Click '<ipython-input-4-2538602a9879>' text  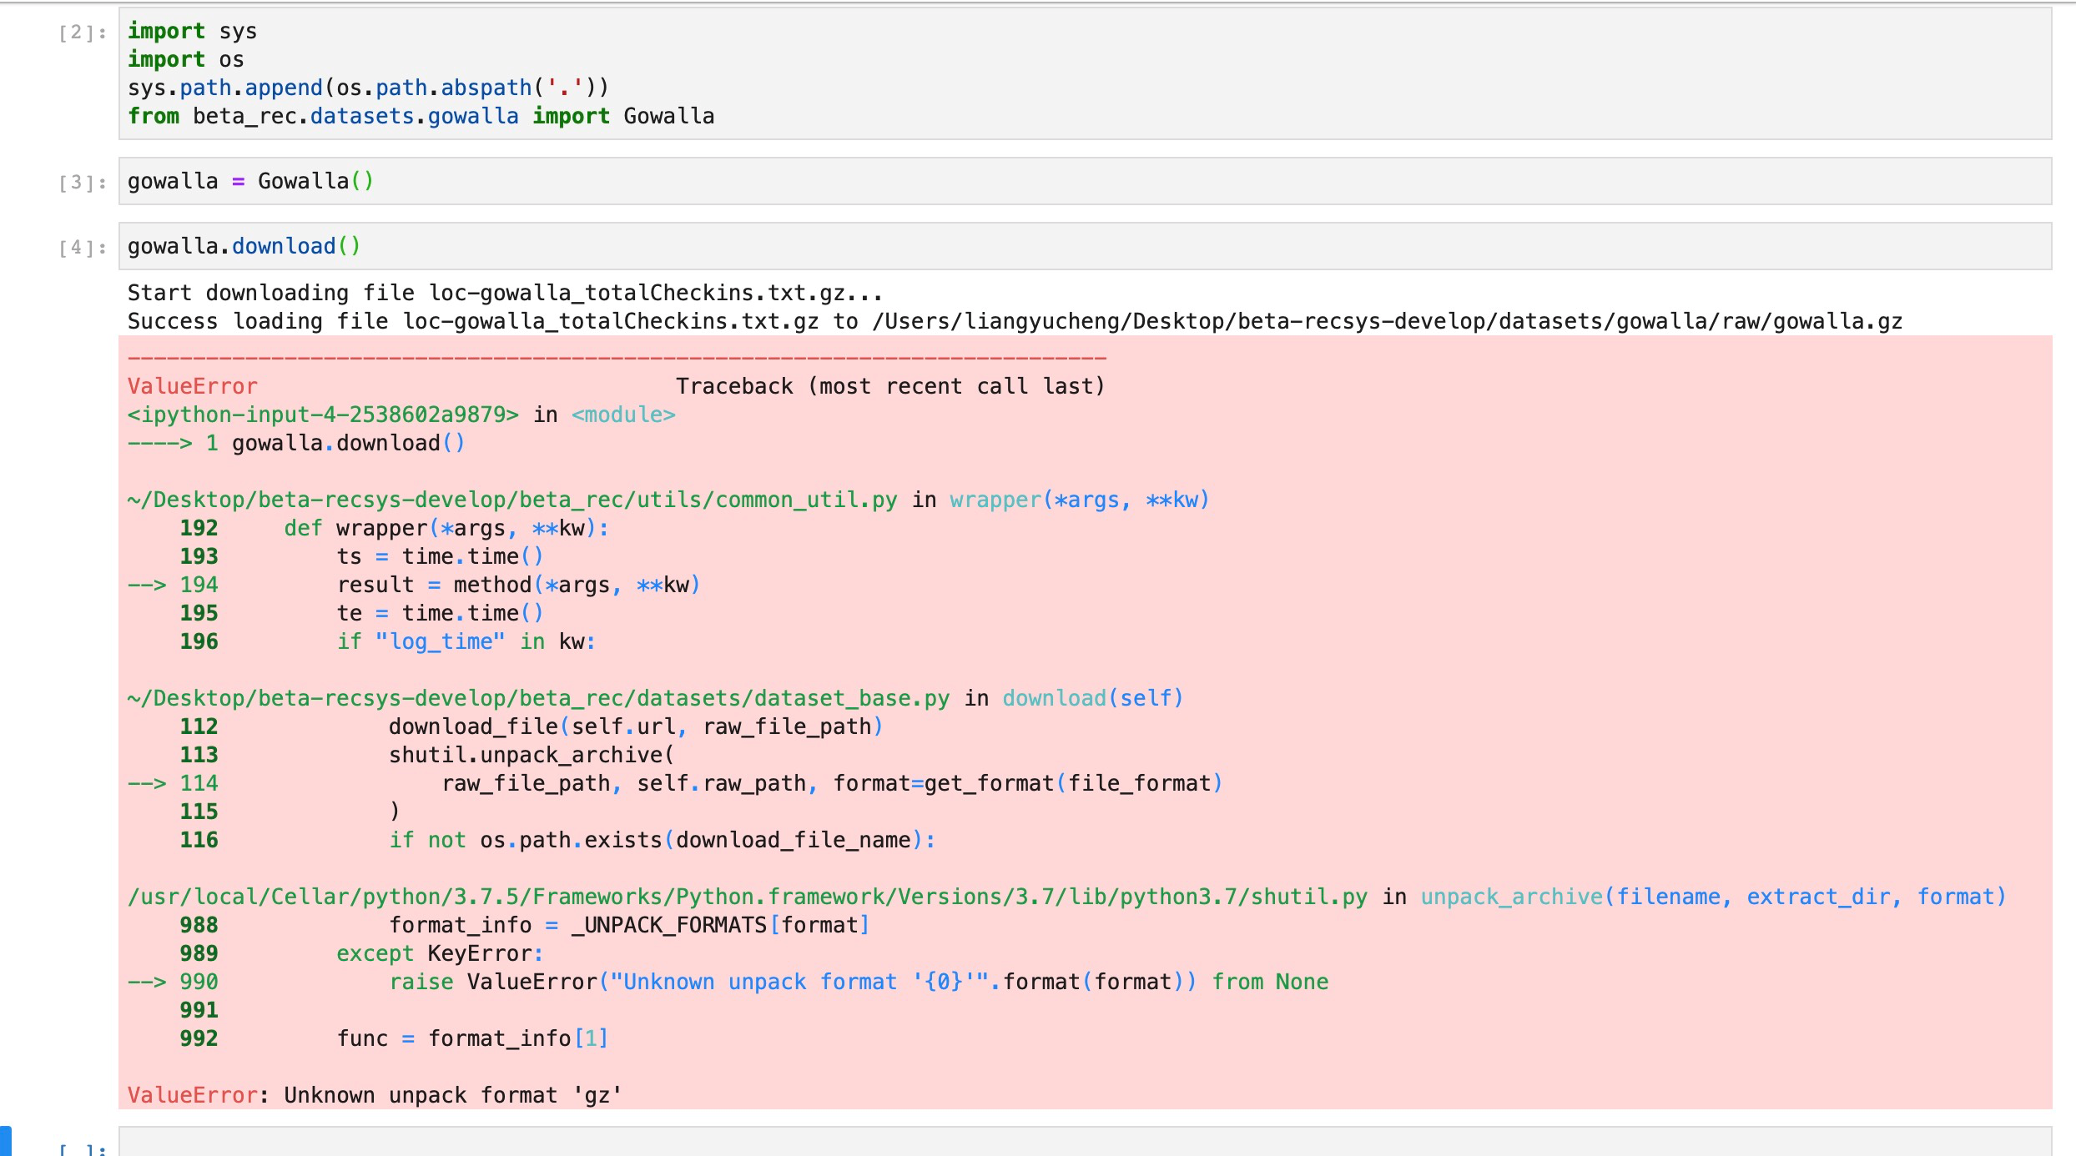[x=323, y=415]
